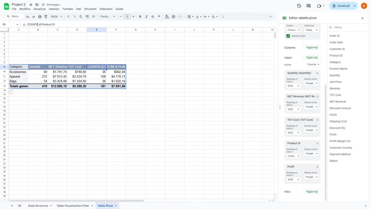Open the text color picker
The width and height of the screenshot is (371, 209).
[159, 17]
